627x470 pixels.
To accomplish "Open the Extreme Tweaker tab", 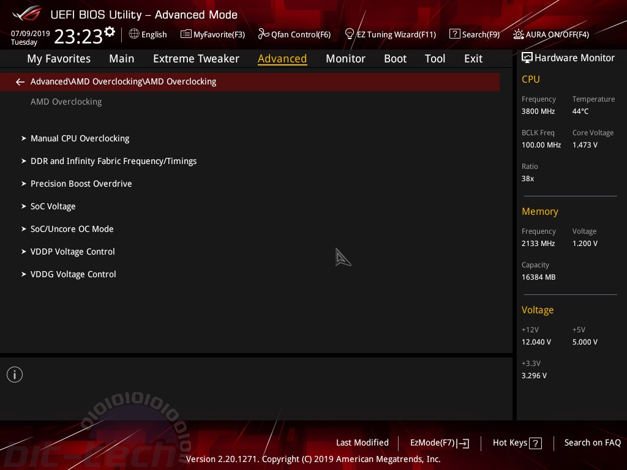I will [x=196, y=59].
